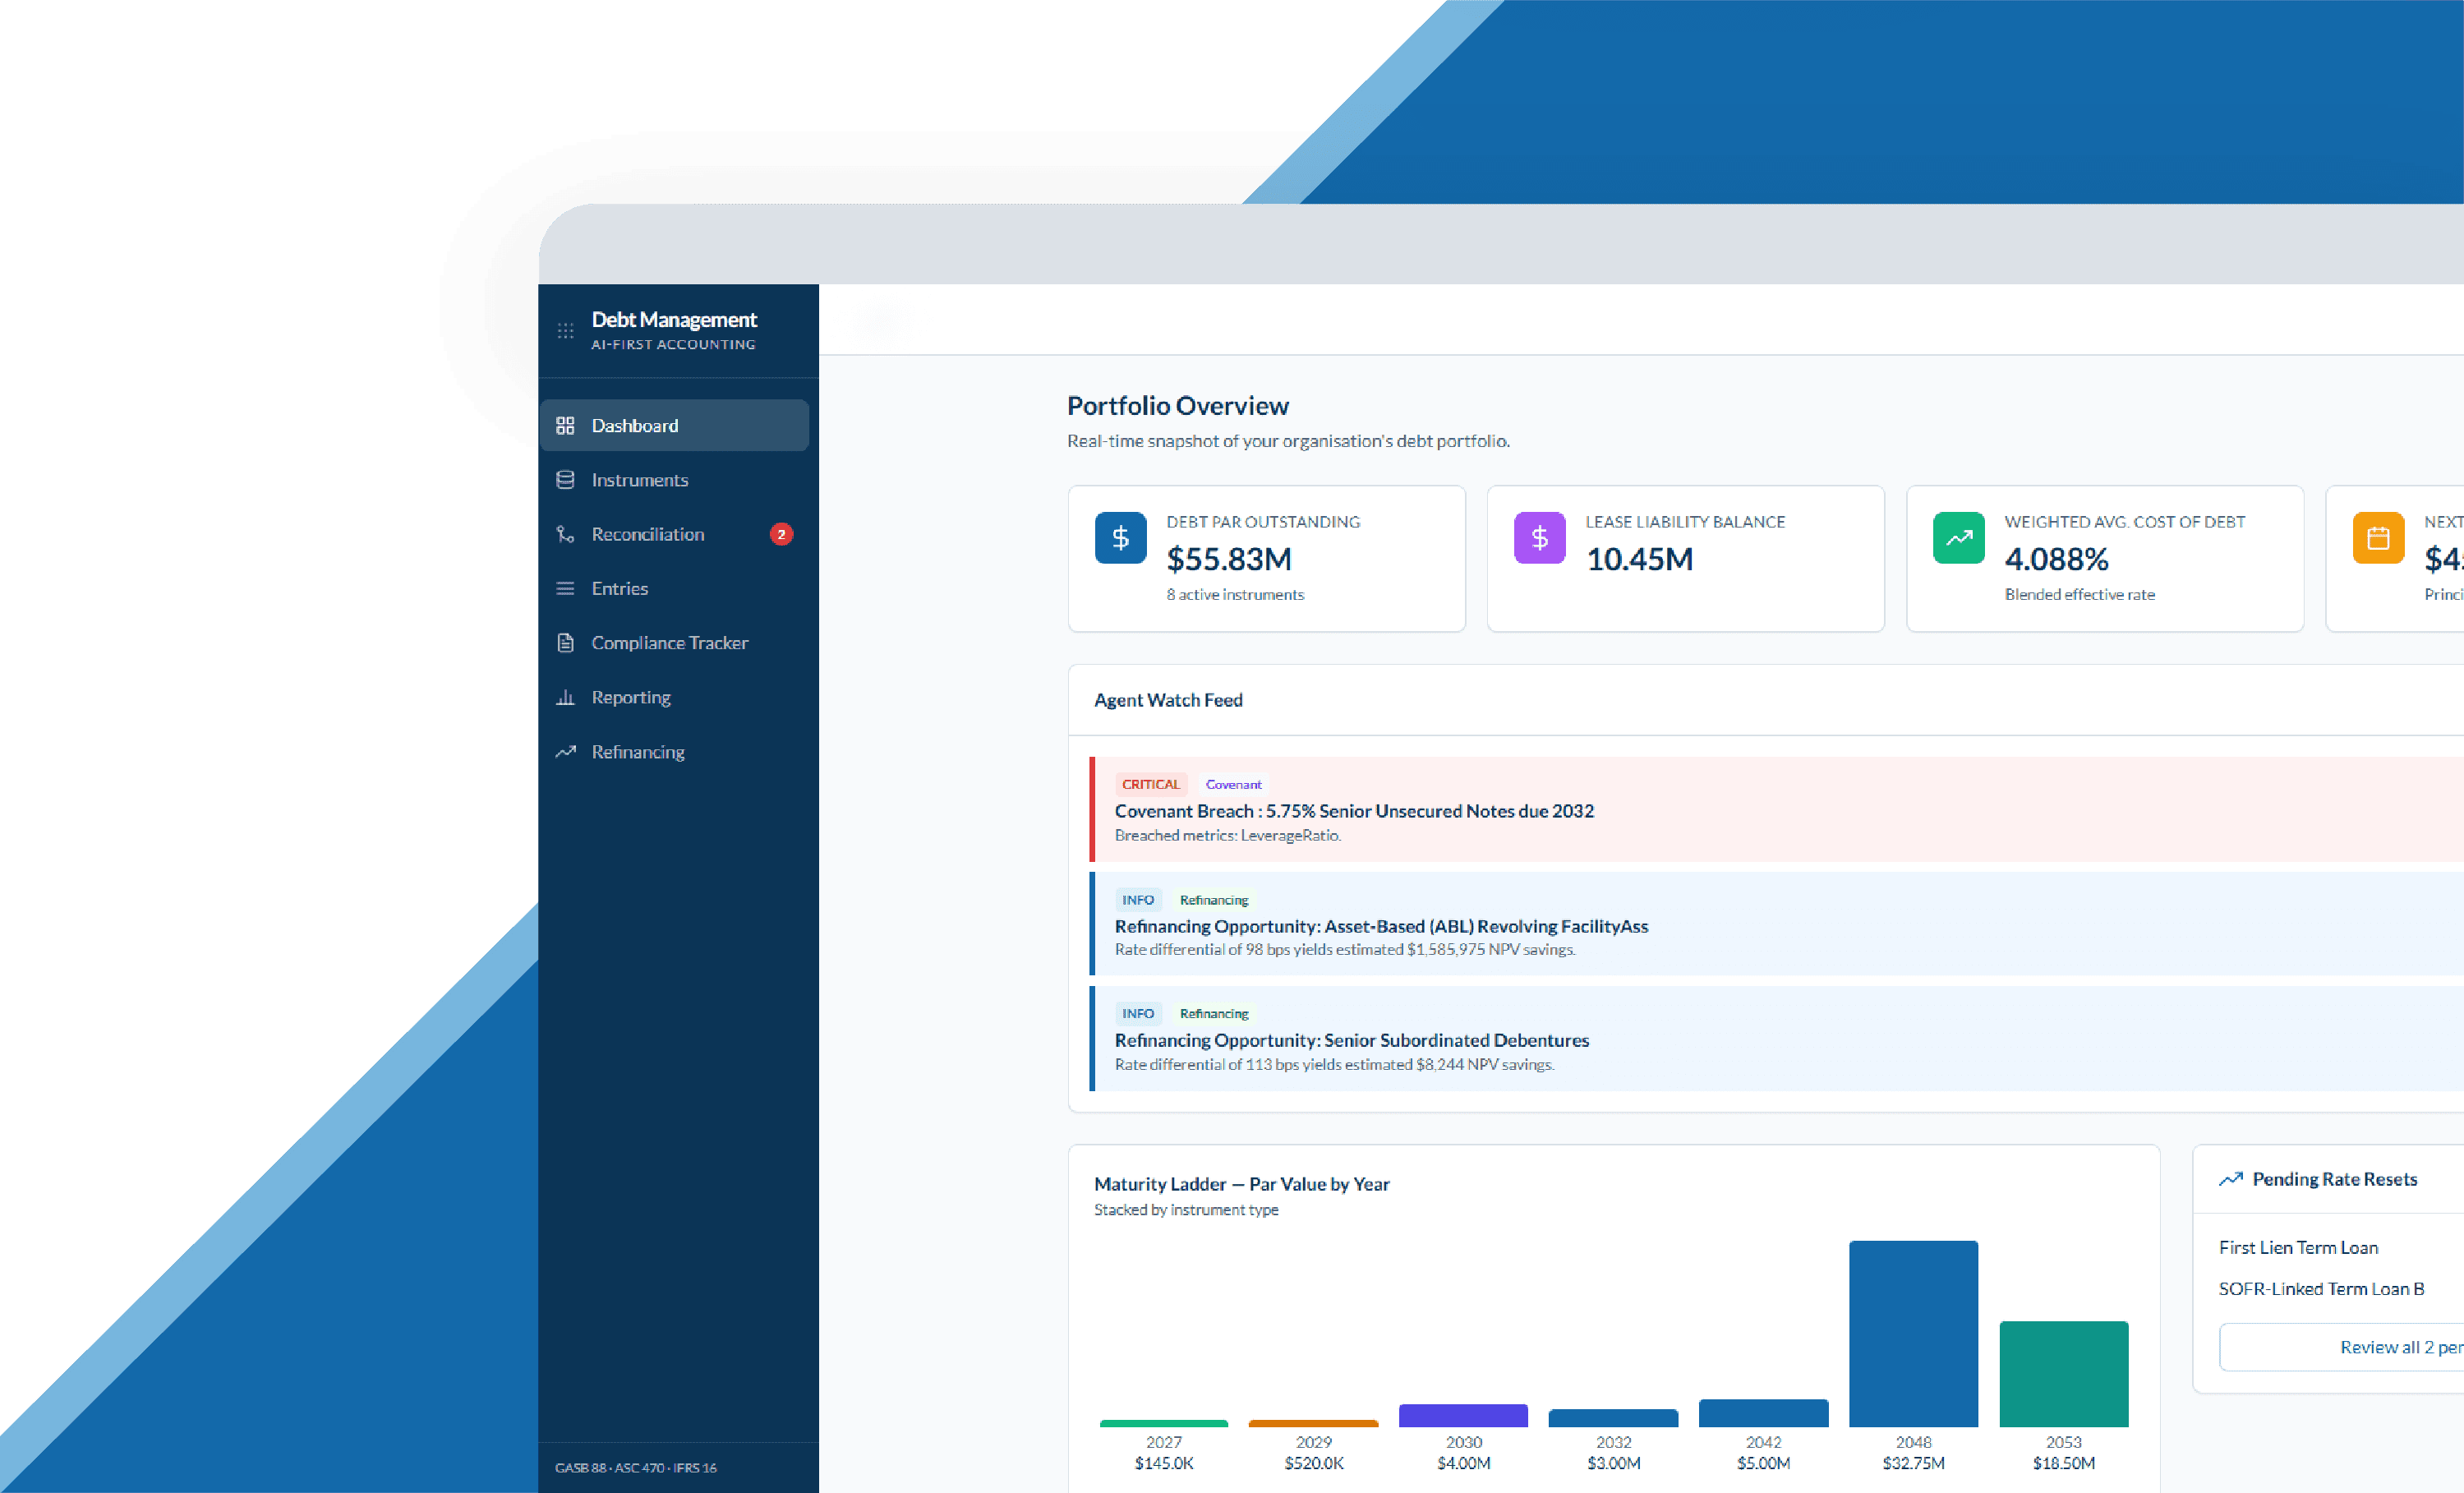Viewport: 2464px width, 1493px height.
Task: Click the trend icon beside Pending Rate Resets
Action: coord(2230,1179)
